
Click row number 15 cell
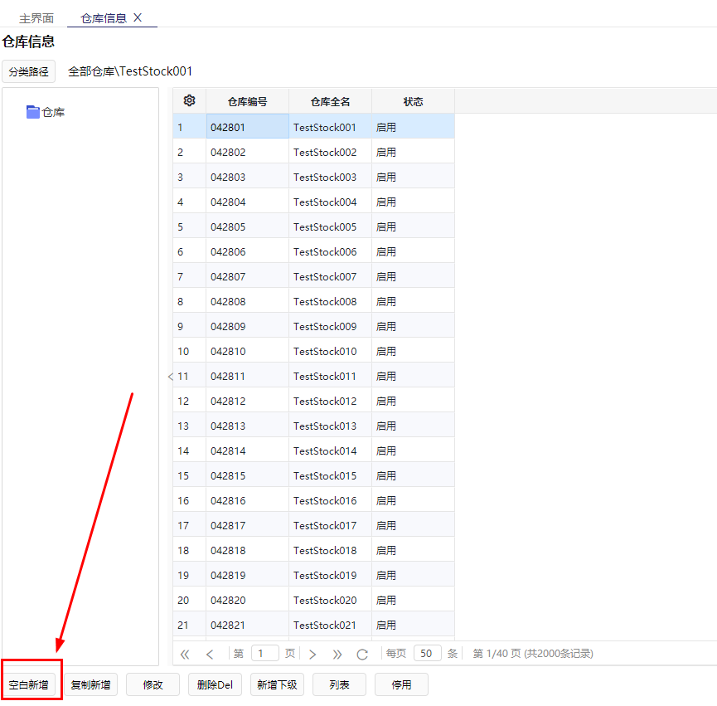coord(189,475)
